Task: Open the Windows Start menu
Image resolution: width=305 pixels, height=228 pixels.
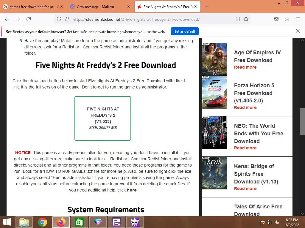Action: click(7, 222)
